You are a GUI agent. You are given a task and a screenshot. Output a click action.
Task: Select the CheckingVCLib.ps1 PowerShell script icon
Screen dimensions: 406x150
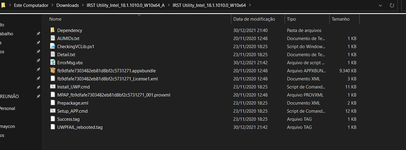coord(53,46)
